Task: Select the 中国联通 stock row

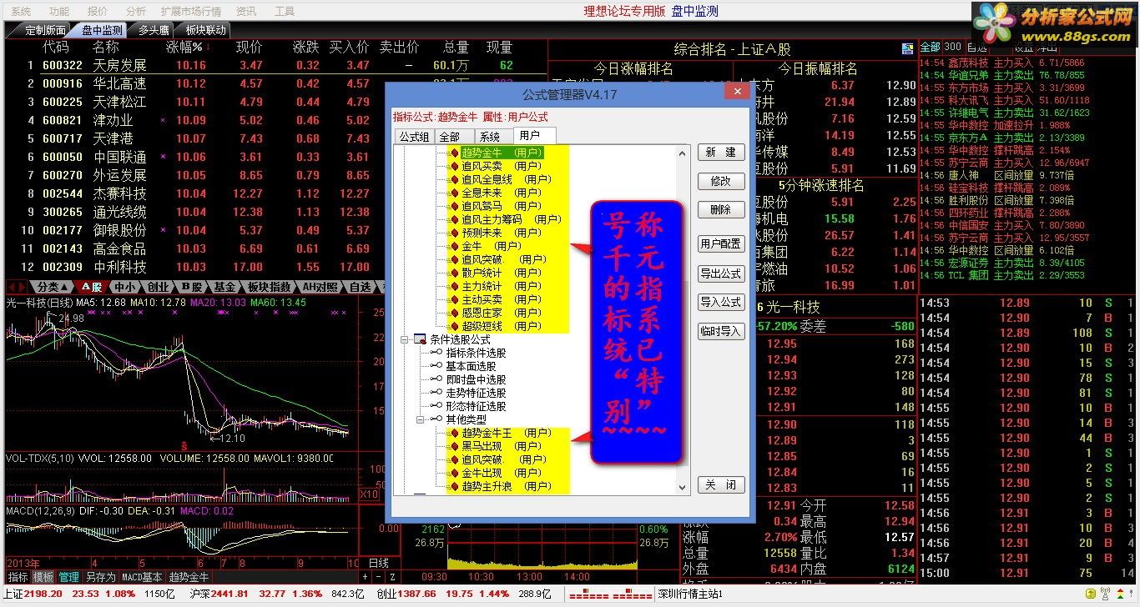Action: click(x=275, y=157)
